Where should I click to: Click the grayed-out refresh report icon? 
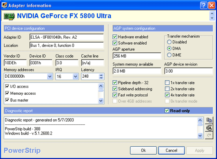coord(209,135)
